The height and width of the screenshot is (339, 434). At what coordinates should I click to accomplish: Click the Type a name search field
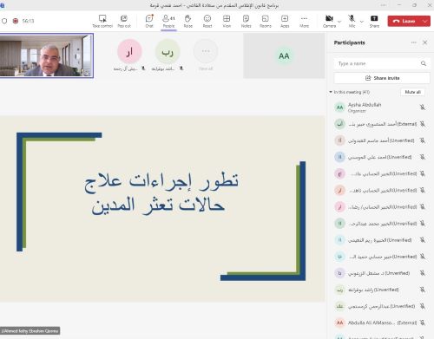382,63
